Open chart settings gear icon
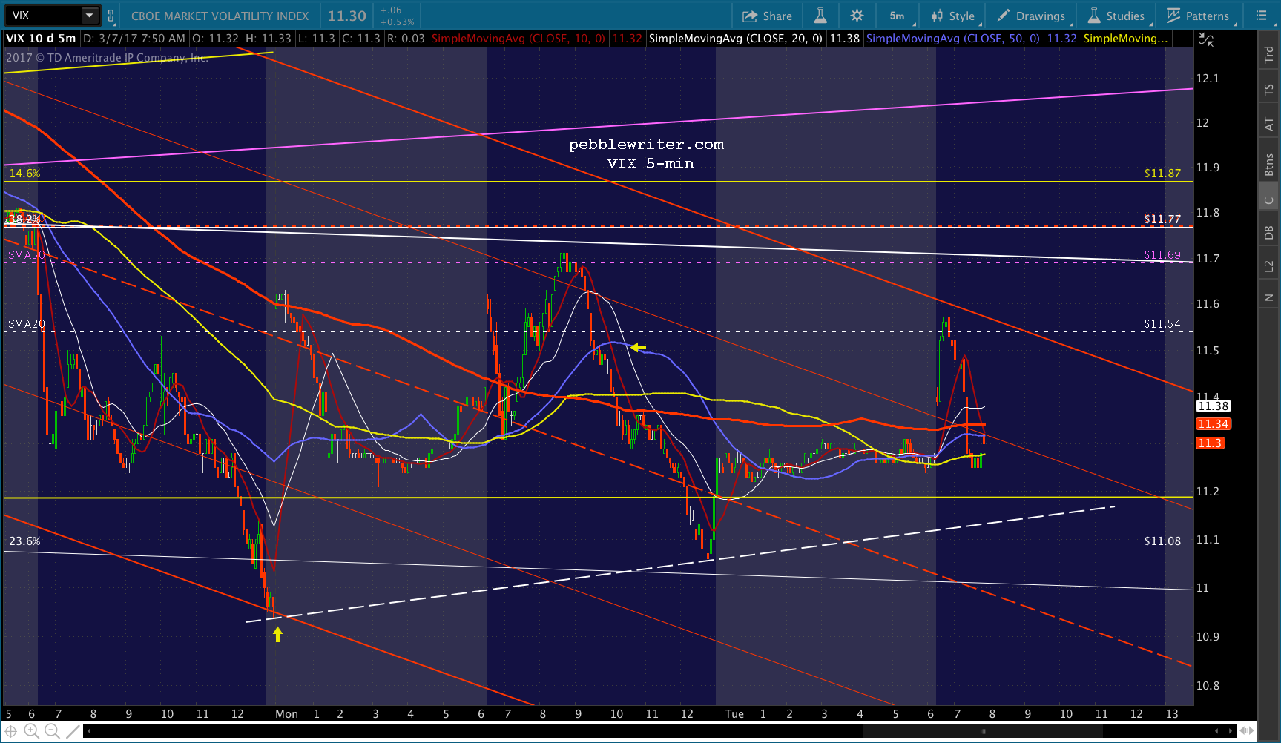This screenshot has width=1281, height=743. point(857,16)
